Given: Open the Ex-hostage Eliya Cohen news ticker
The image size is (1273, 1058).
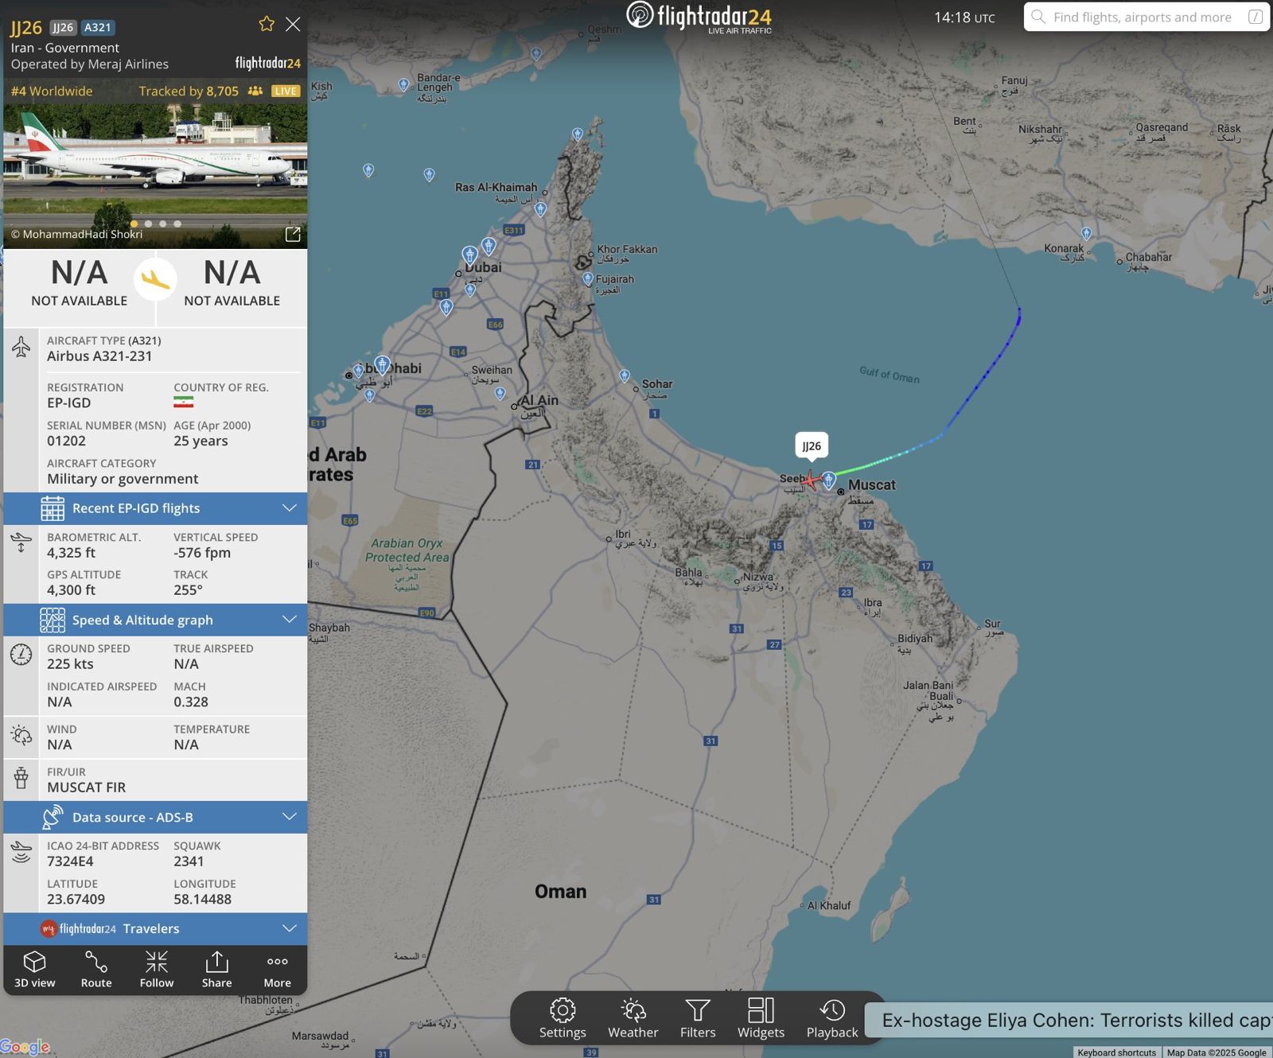Looking at the screenshot, I should pos(1069,1021).
